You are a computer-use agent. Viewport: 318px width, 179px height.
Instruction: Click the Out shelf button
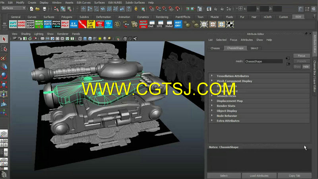[152, 24]
